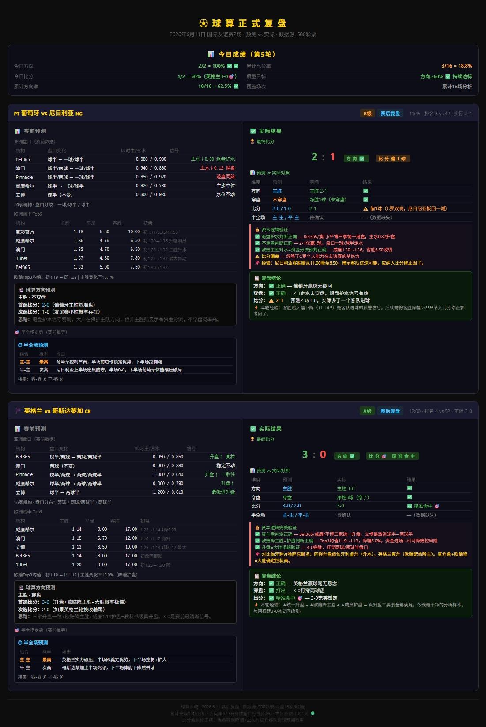Click the check icon next to 实际结果 in the Portugal card

tap(253, 131)
